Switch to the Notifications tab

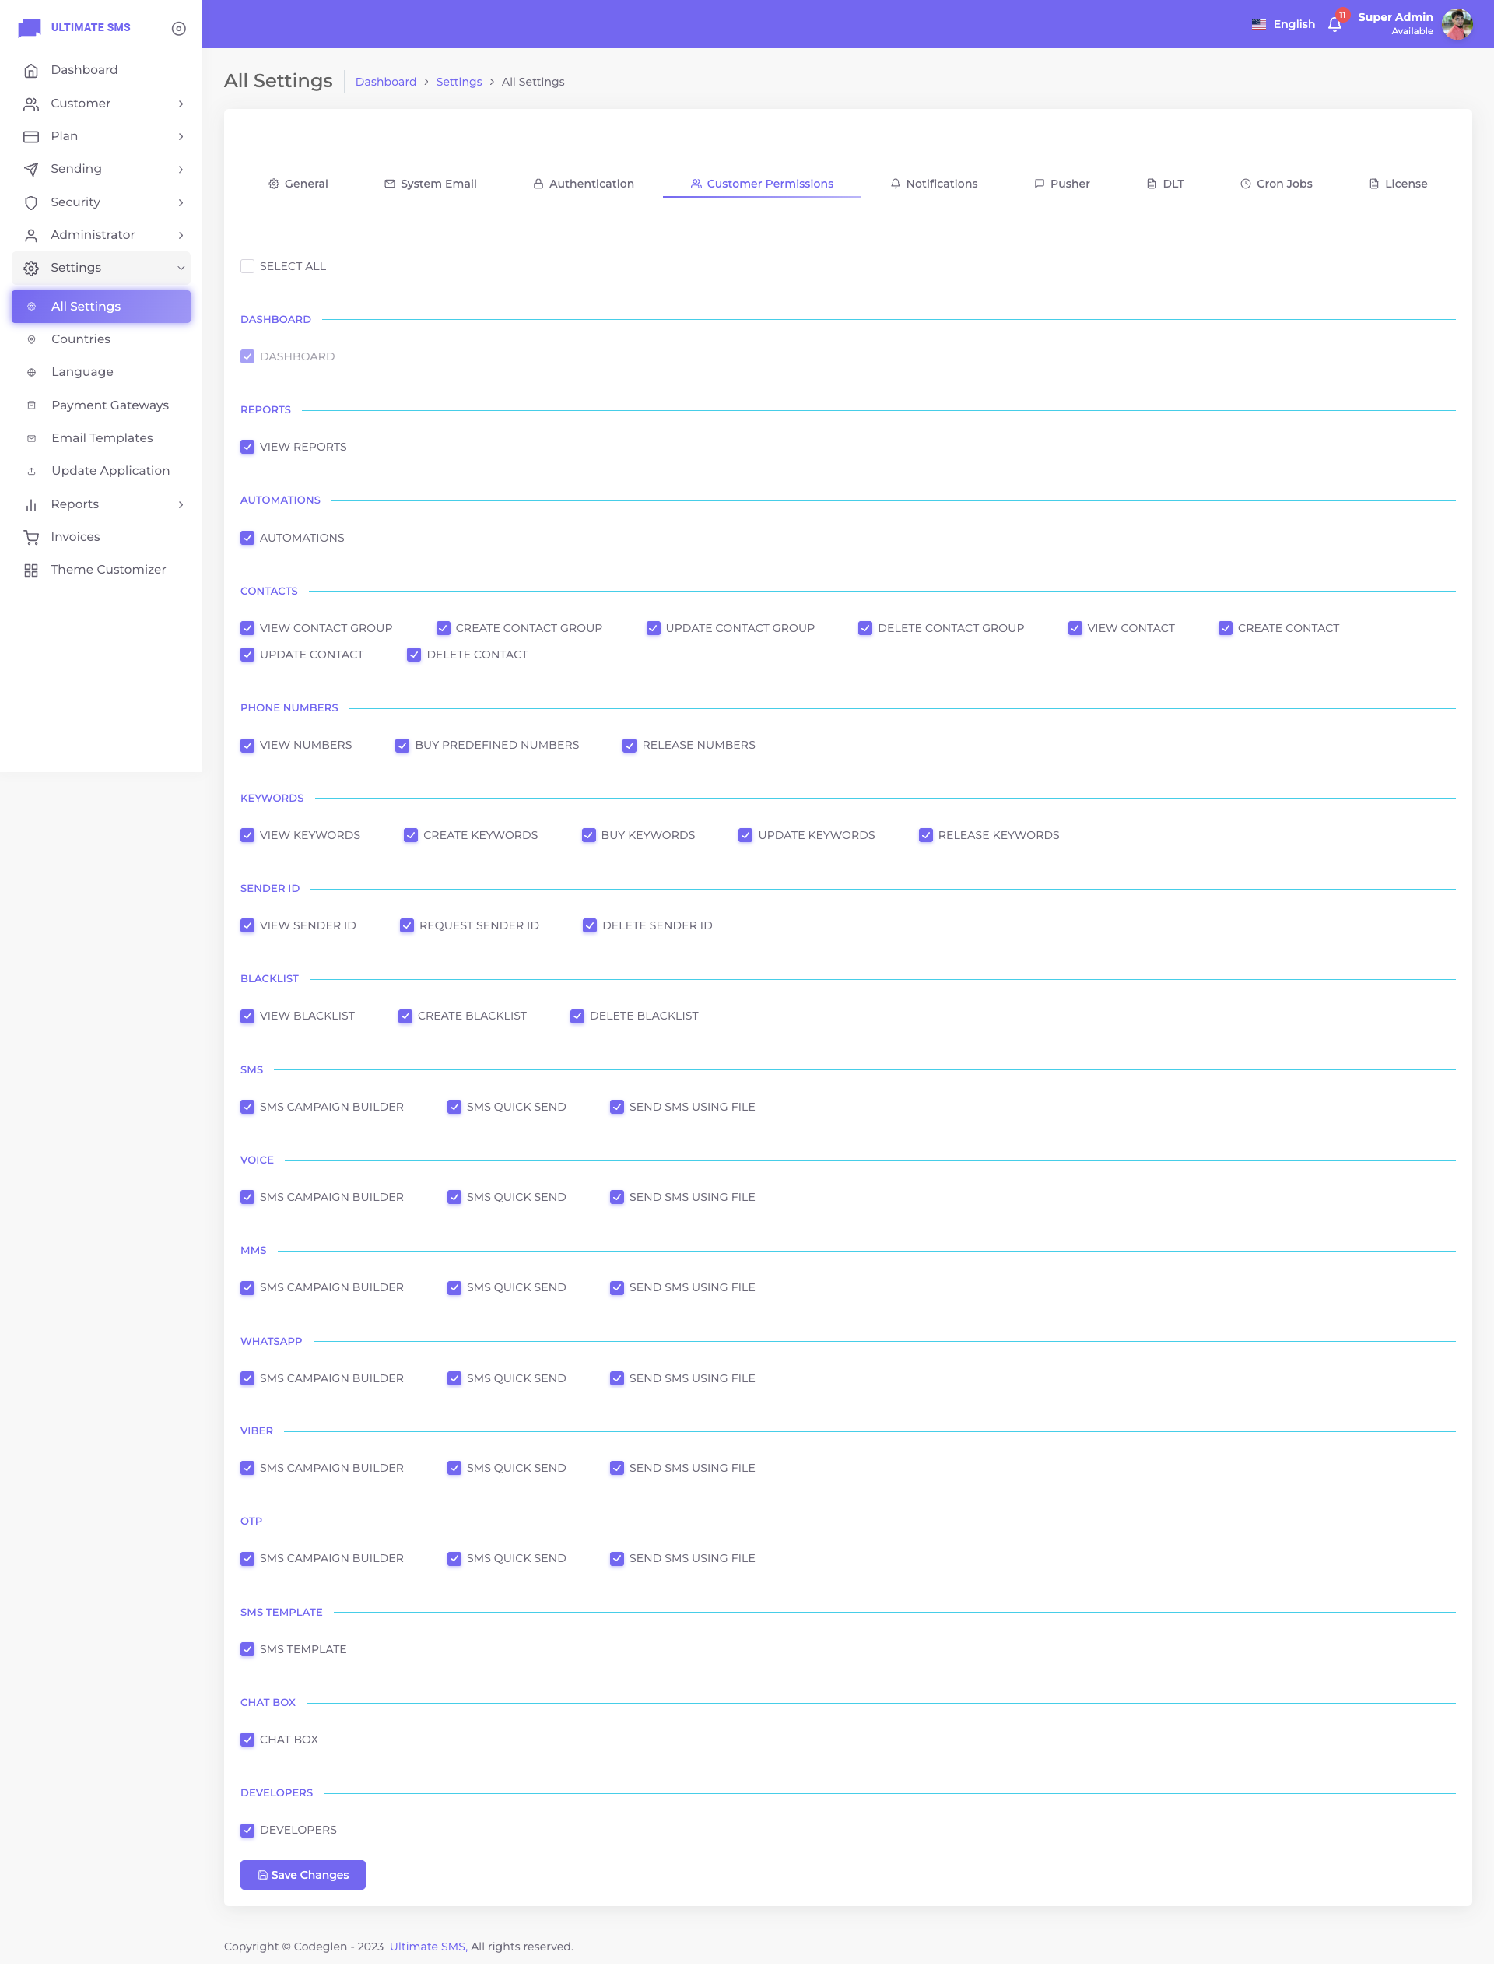click(934, 184)
